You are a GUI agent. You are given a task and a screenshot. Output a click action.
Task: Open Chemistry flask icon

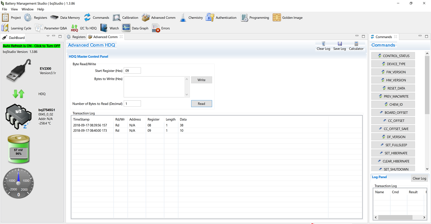point(183,17)
